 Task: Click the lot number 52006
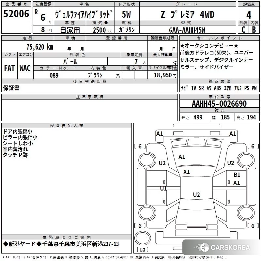16,14
